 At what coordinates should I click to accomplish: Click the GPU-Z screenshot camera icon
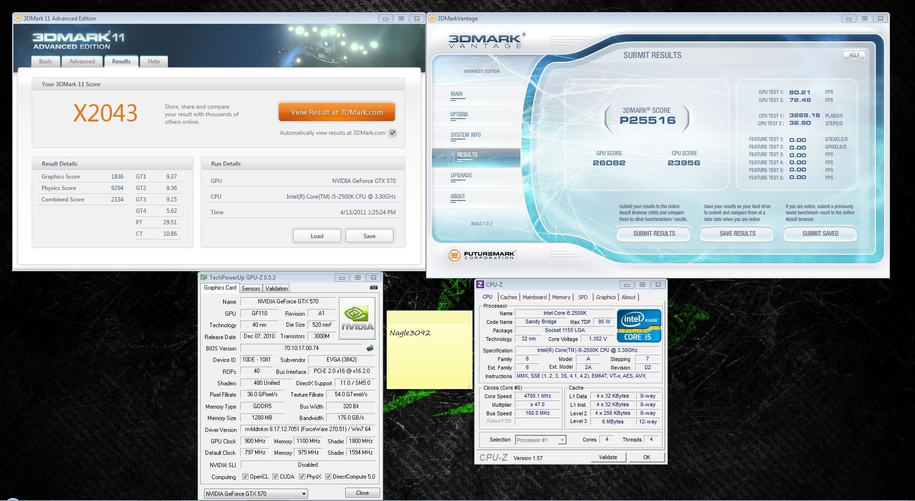click(374, 288)
